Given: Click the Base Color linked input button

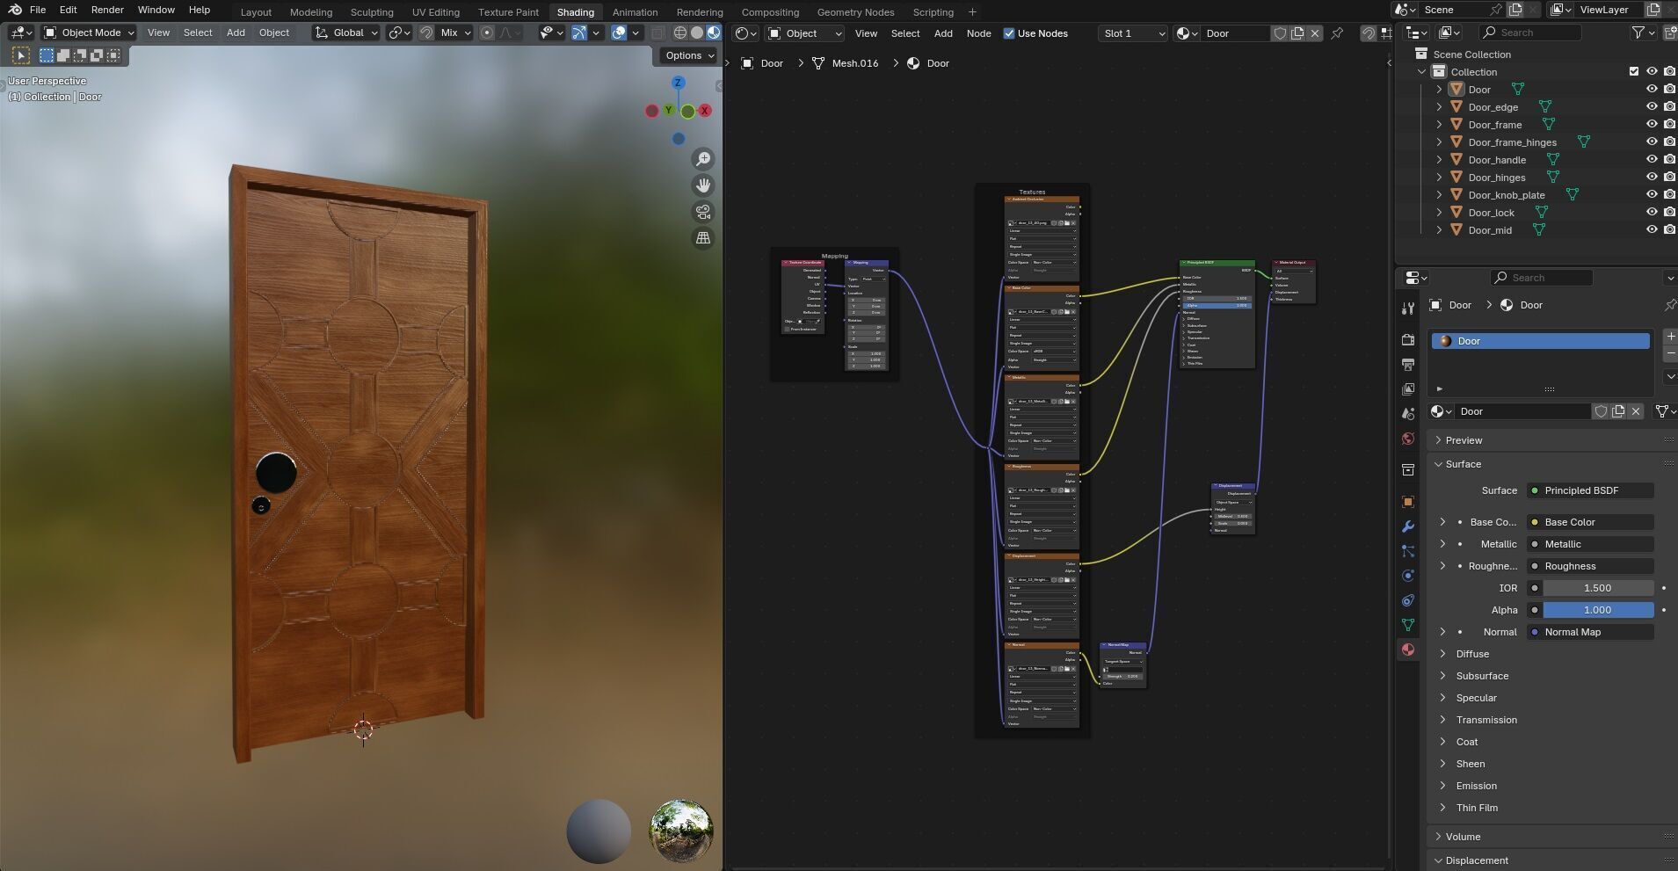Looking at the screenshot, I should point(1591,522).
